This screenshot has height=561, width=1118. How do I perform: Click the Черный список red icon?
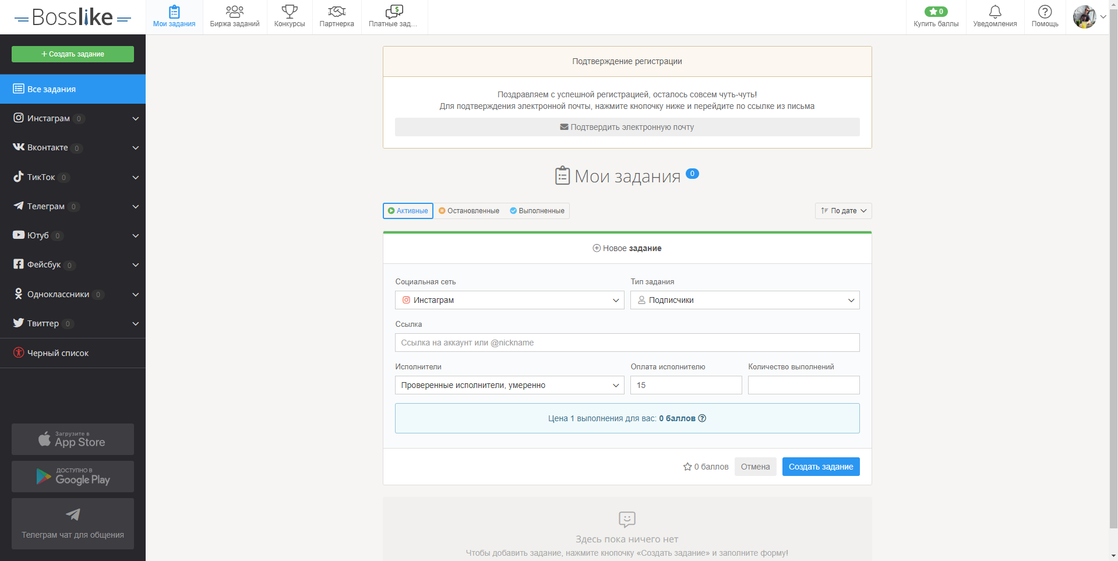(x=19, y=352)
